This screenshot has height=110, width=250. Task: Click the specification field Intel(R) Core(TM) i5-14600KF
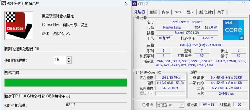tap(201, 45)
